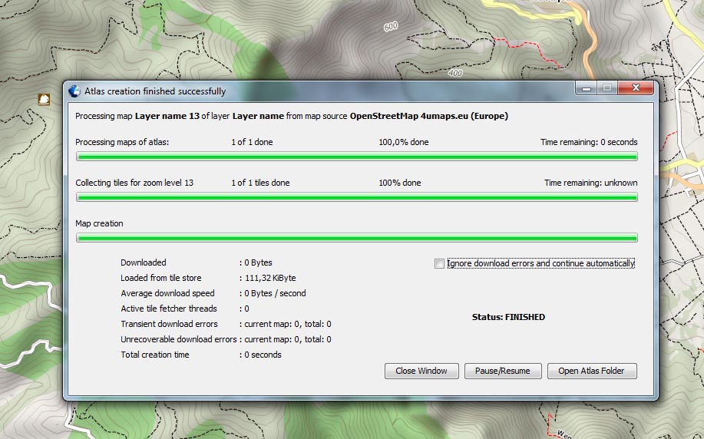Minimize the Atlas creation dialog
Viewport: 704px width, 439px height.
pos(588,88)
